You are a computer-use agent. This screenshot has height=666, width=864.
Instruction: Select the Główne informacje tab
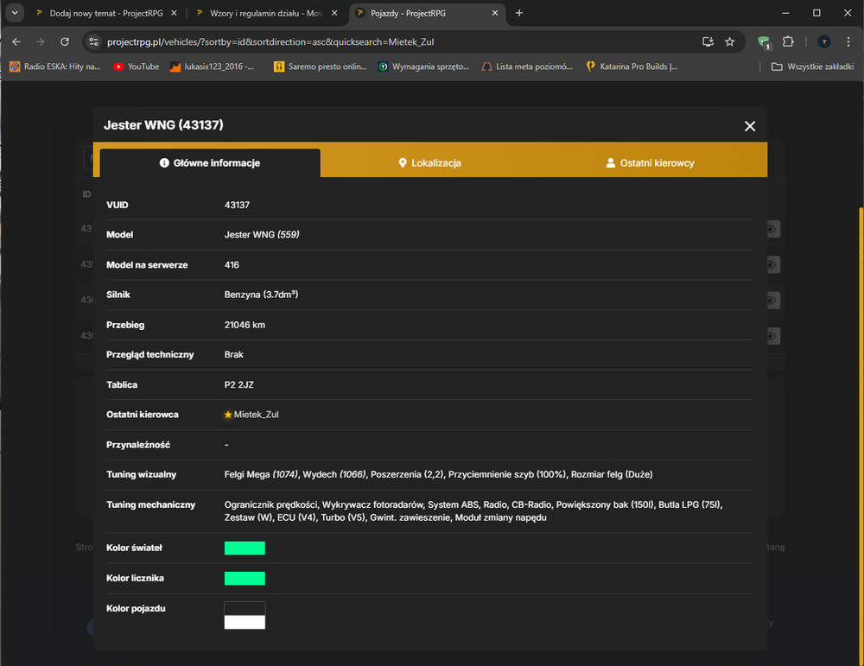(x=210, y=163)
